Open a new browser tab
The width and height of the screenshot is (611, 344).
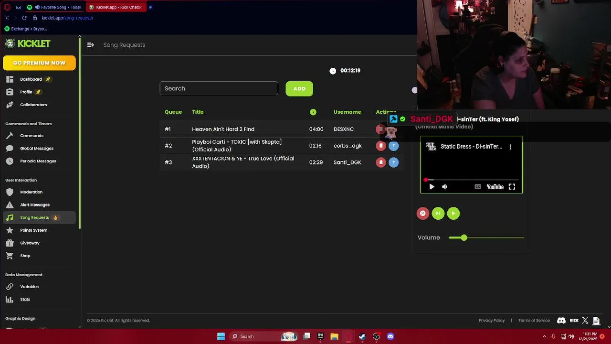pyautogui.click(x=150, y=7)
